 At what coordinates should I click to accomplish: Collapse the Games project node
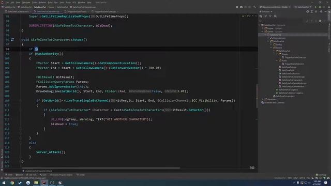pyautogui.click(x=263, y=32)
